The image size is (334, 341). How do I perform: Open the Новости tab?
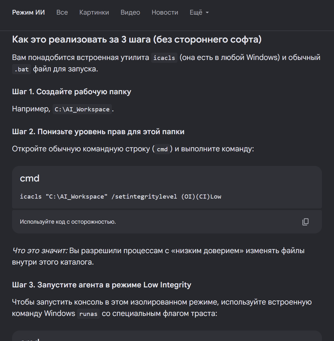point(165,12)
